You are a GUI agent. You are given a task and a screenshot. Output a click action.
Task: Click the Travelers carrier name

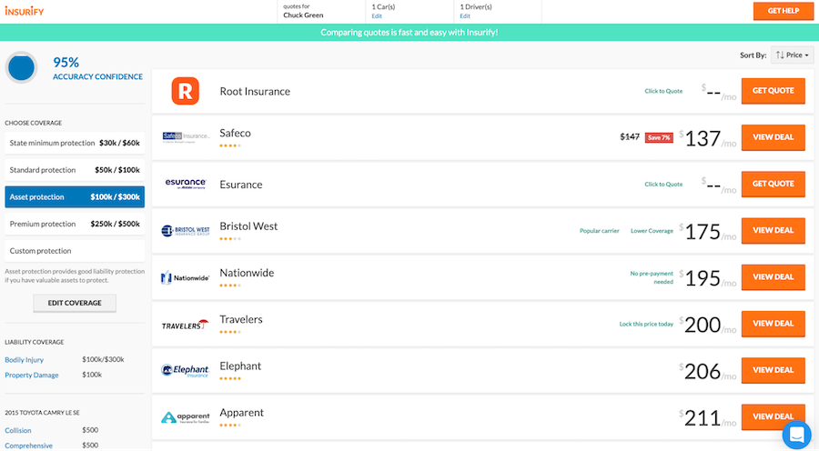(241, 319)
